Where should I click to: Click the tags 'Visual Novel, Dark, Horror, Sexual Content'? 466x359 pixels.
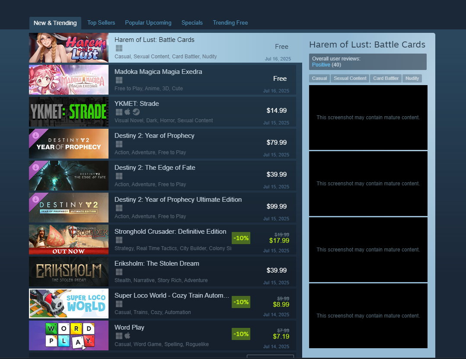coord(164,121)
